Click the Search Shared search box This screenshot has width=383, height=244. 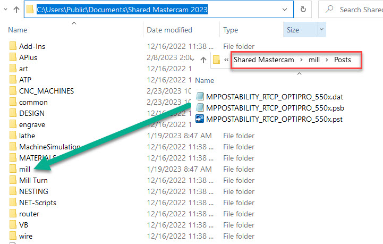pyautogui.click(x=352, y=10)
